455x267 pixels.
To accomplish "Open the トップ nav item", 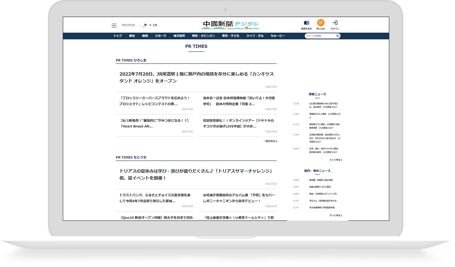I will 118,36.
